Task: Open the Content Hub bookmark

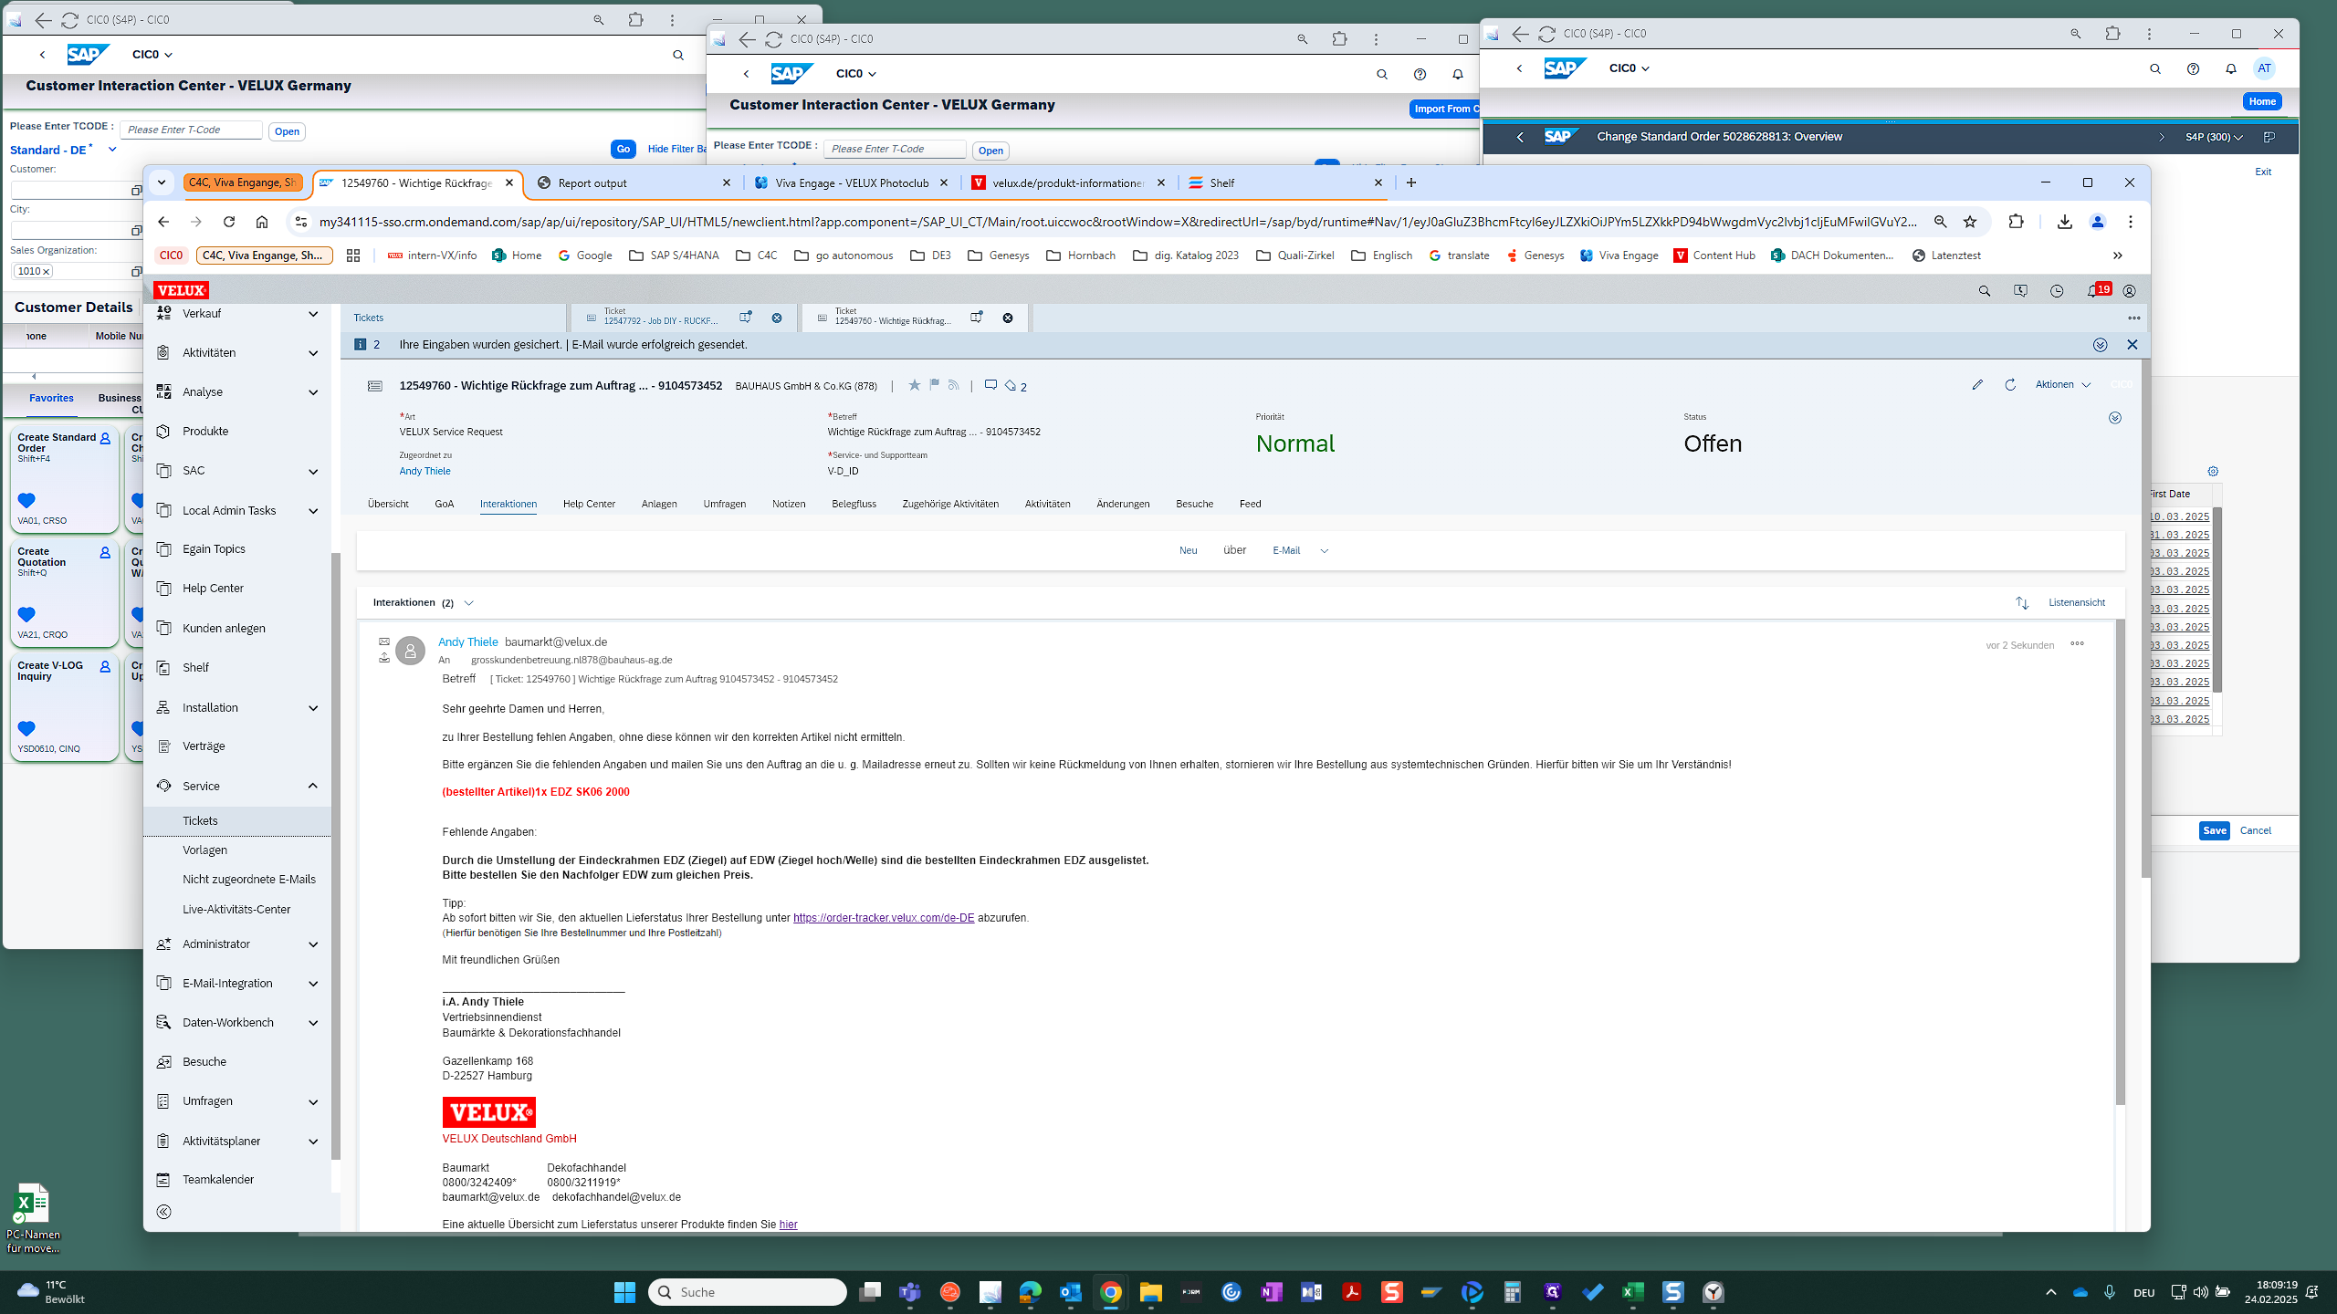Action: click(1713, 255)
